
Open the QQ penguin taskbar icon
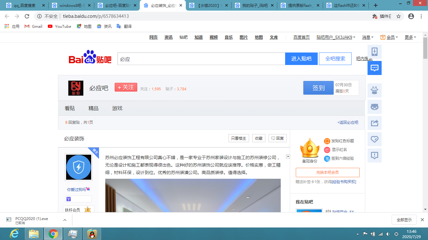click(92, 233)
